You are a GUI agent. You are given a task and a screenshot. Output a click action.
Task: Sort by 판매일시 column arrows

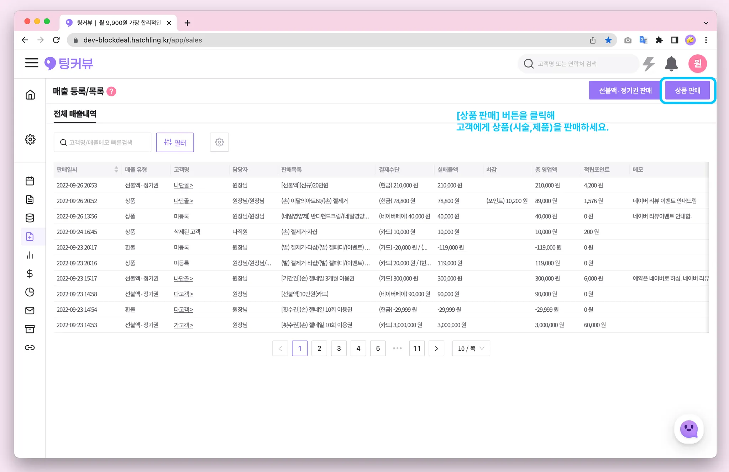[x=116, y=170]
